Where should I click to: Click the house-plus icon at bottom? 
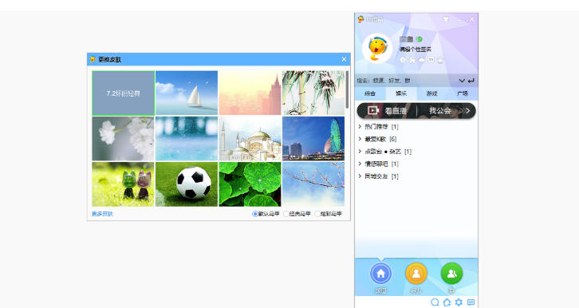447,302
